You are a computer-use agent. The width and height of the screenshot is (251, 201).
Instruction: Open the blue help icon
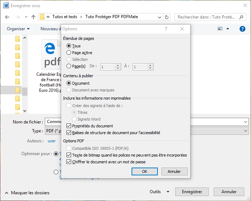click(x=242, y=29)
